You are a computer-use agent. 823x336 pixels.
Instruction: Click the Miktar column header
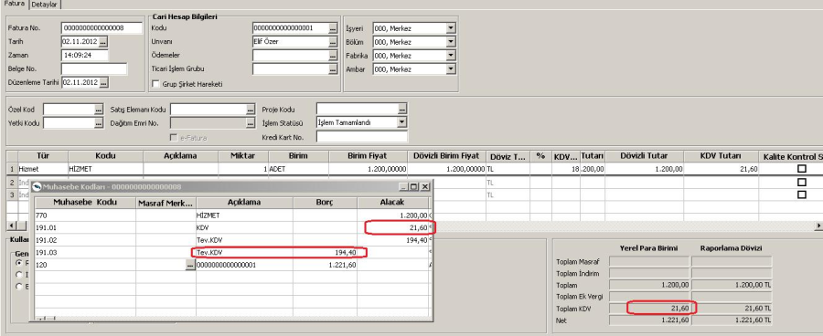[x=243, y=156]
